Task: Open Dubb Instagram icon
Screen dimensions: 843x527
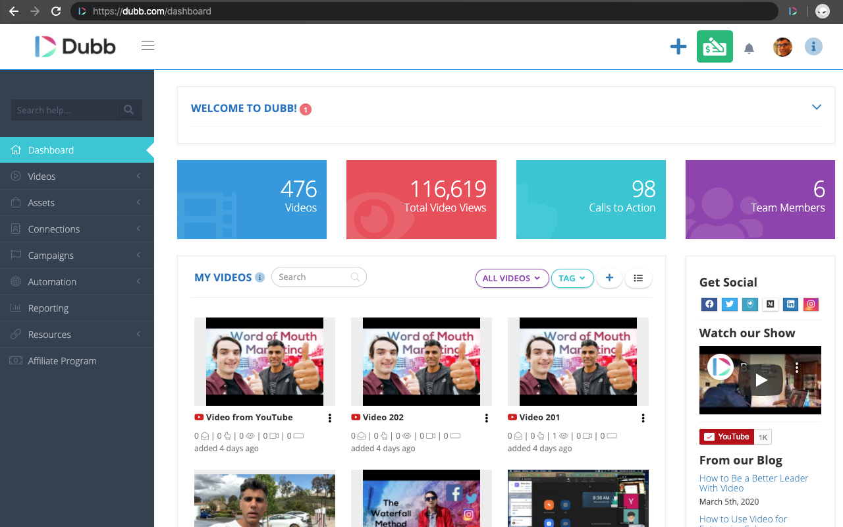Action: pos(811,304)
